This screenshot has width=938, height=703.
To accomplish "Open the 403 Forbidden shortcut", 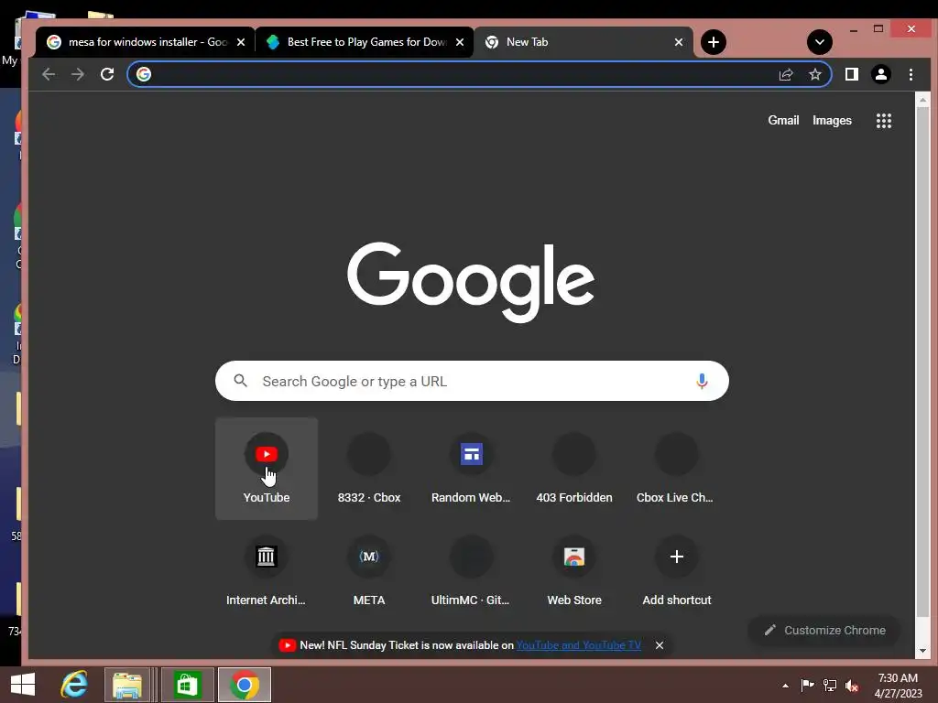I will pyautogui.click(x=574, y=468).
